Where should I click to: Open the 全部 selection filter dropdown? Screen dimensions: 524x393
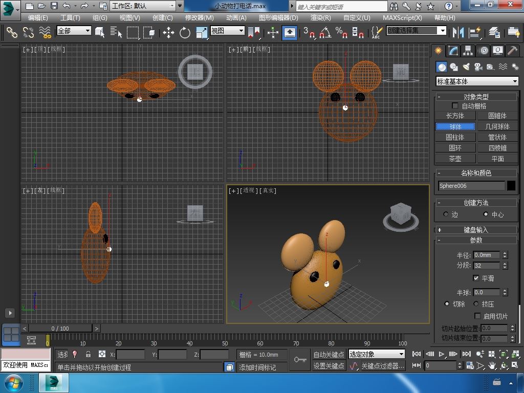click(x=74, y=31)
